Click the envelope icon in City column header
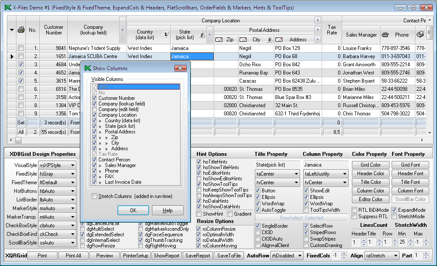Image resolution: width=437 pixels, height=266 pixels. pos(244,40)
